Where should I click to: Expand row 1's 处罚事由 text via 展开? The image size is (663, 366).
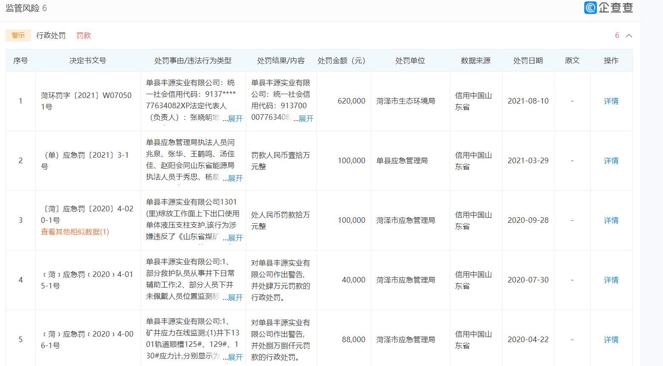pos(235,119)
